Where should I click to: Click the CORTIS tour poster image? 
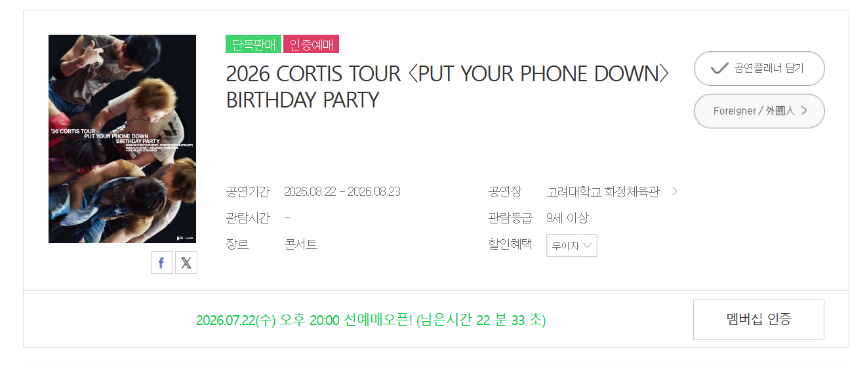pos(122,139)
